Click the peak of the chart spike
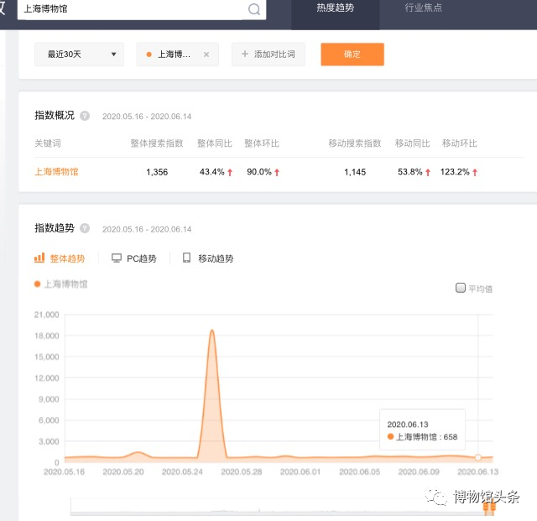 coord(212,331)
